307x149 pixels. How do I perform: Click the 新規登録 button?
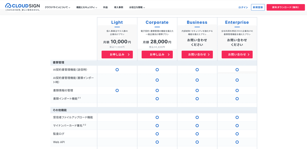tap(258, 7)
